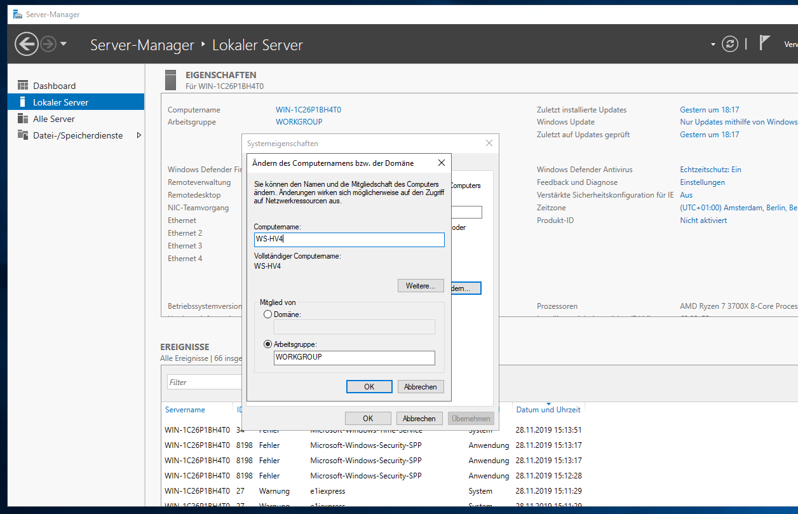Click the Nicht aktiviert product ID link
The height and width of the screenshot is (514, 798).
point(703,220)
